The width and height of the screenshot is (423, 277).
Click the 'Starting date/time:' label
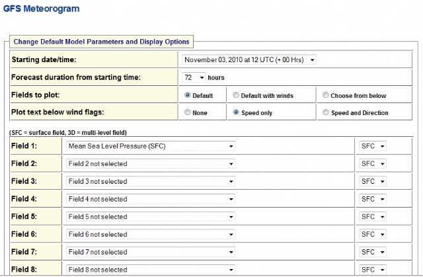(44, 59)
